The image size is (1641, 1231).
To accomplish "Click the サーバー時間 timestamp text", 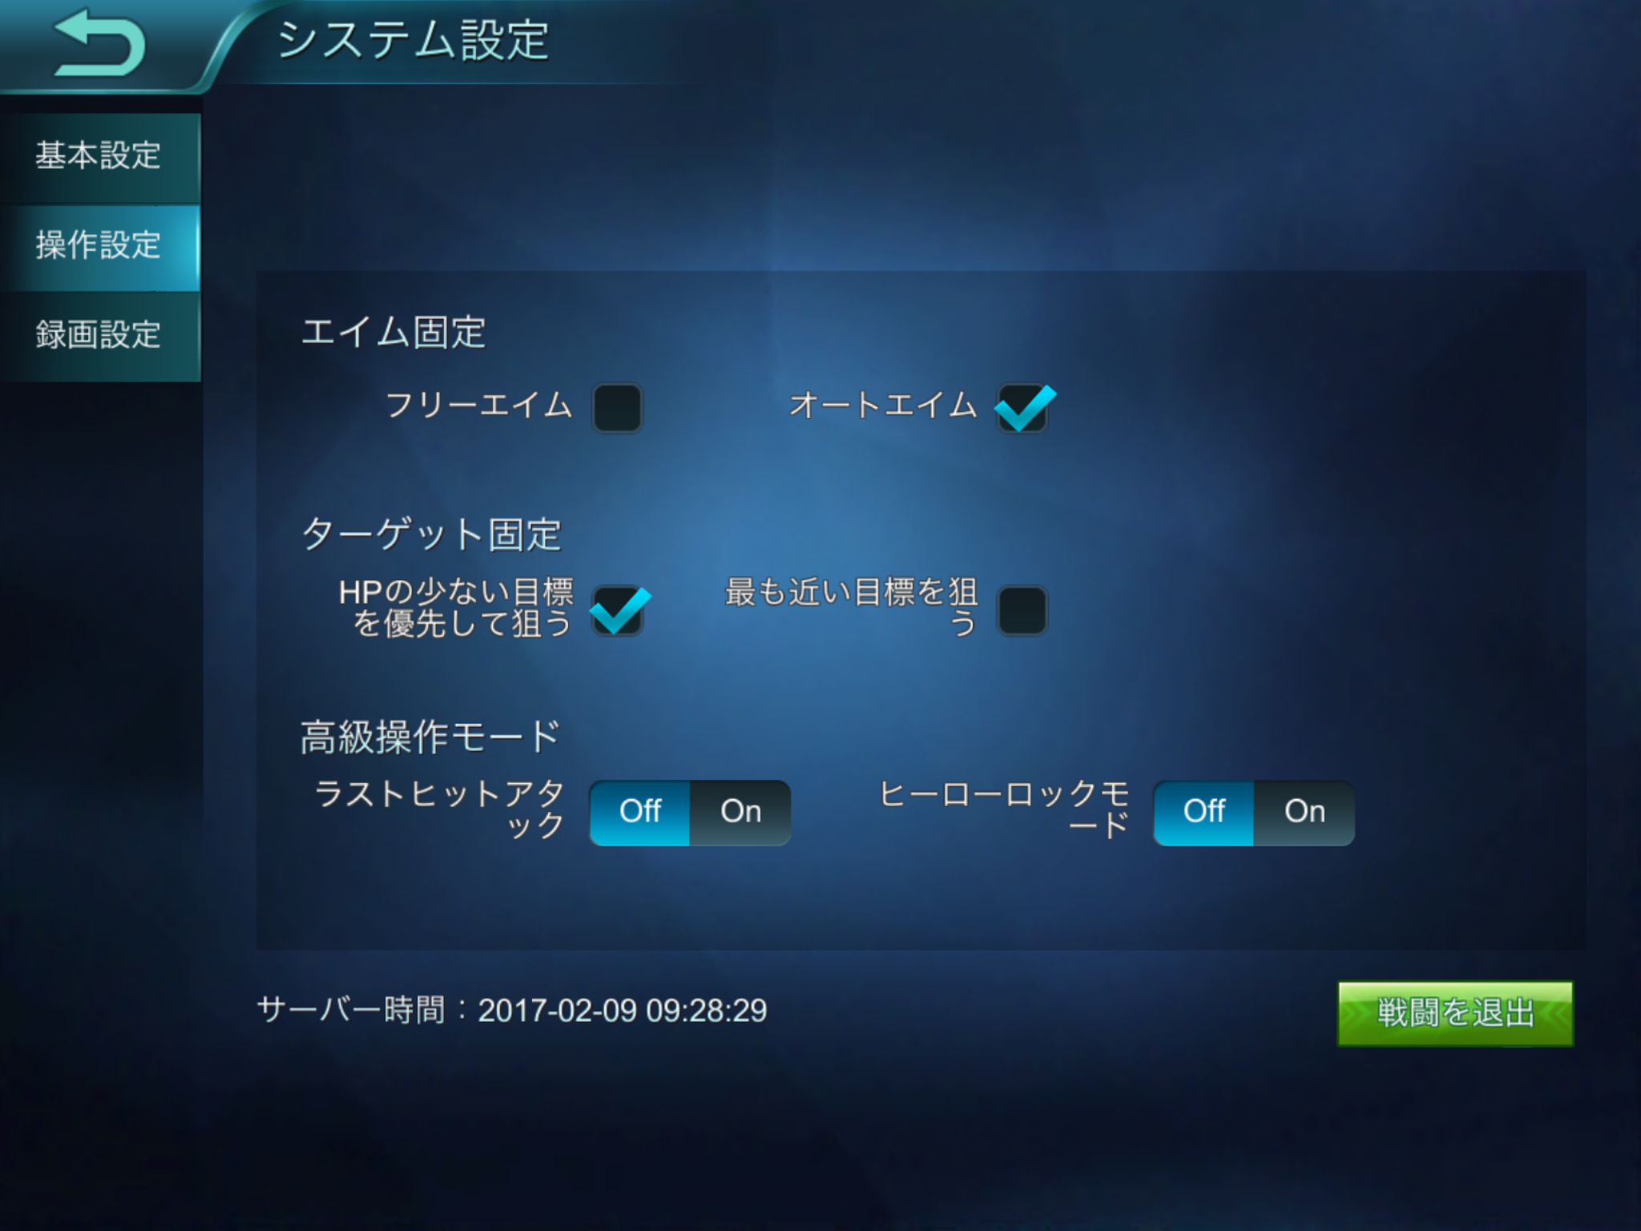I will pos(512,1010).
